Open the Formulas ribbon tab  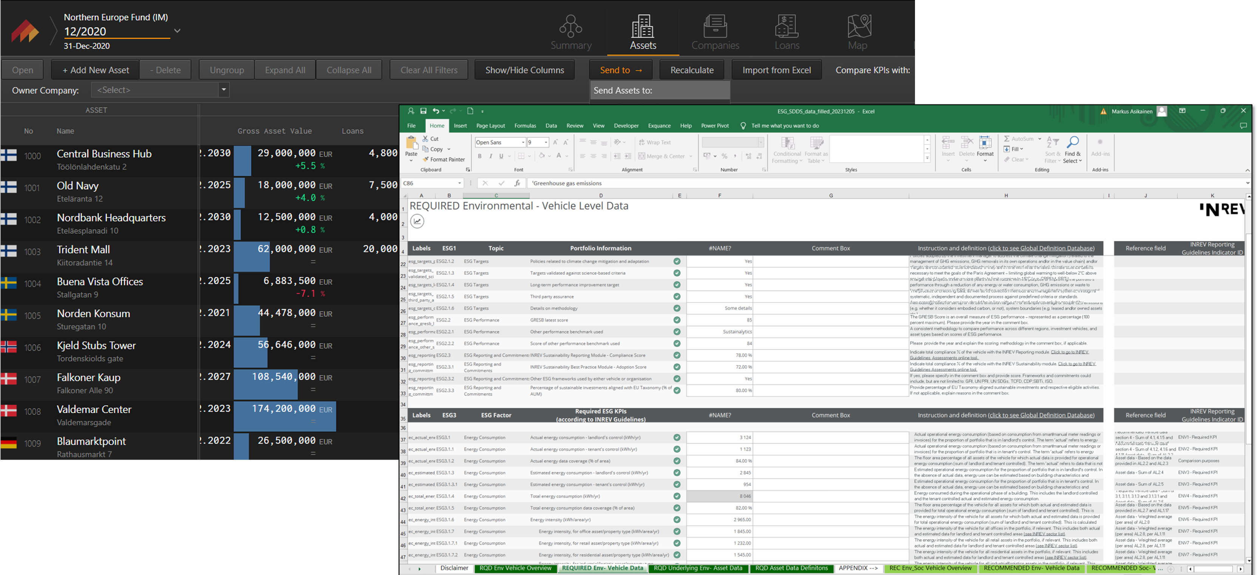pos(525,126)
